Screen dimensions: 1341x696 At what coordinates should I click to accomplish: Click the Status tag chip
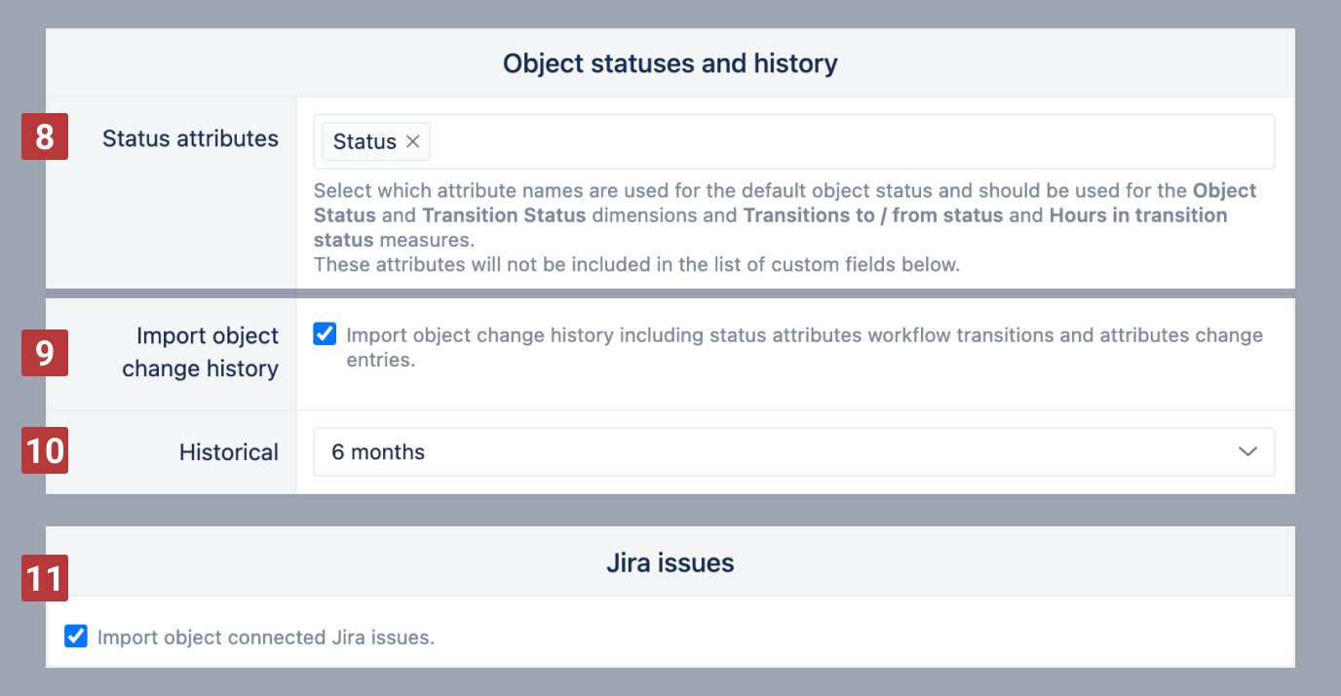point(364,142)
